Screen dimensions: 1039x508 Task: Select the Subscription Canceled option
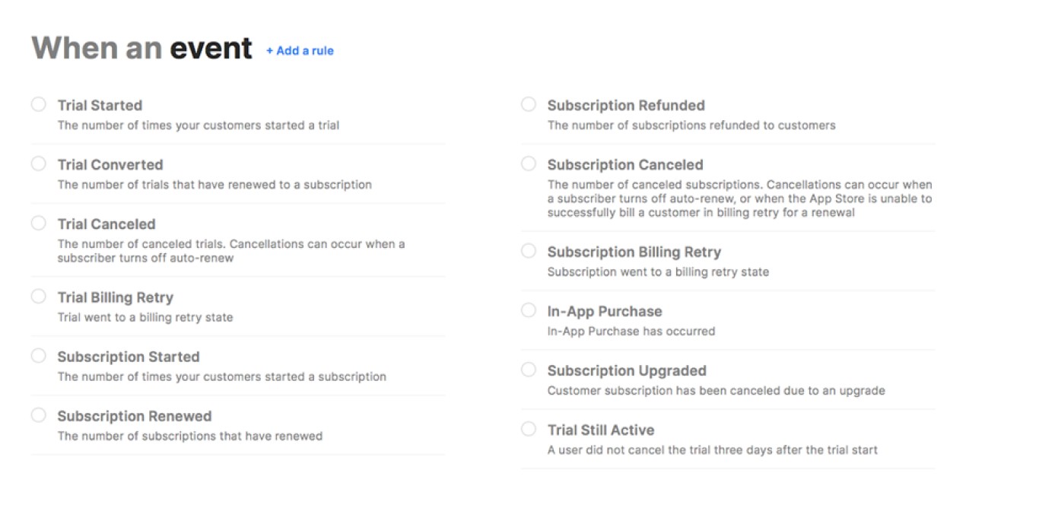pos(529,163)
